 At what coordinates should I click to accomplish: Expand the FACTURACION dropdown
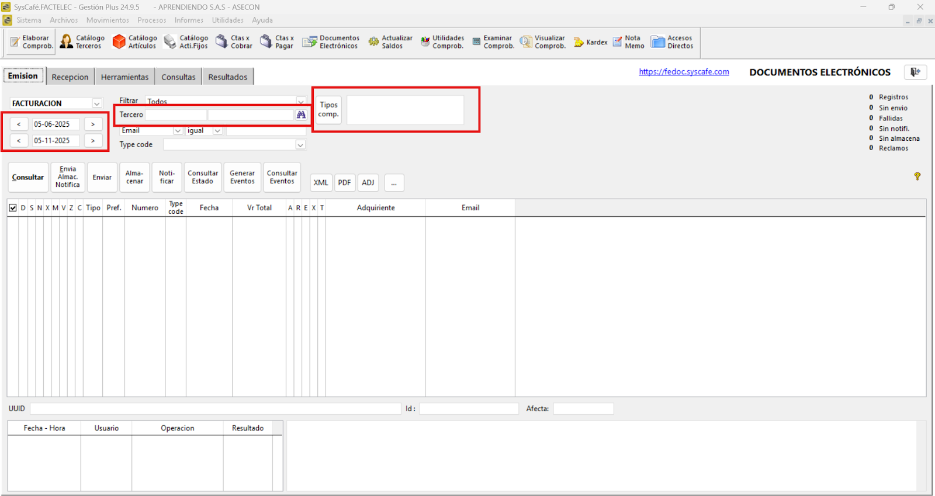tap(97, 103)
